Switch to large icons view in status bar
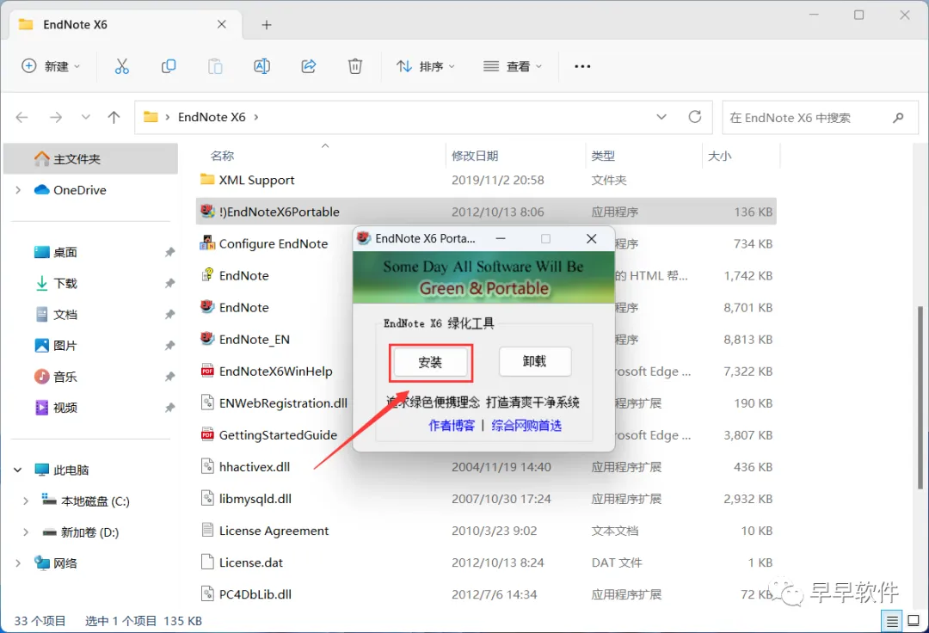Viewport: 929px width, 633px height. (x=914, y=621)
